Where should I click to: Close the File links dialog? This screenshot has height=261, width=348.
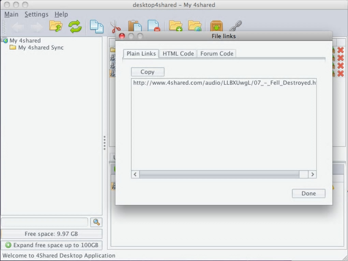coord(122,36)
